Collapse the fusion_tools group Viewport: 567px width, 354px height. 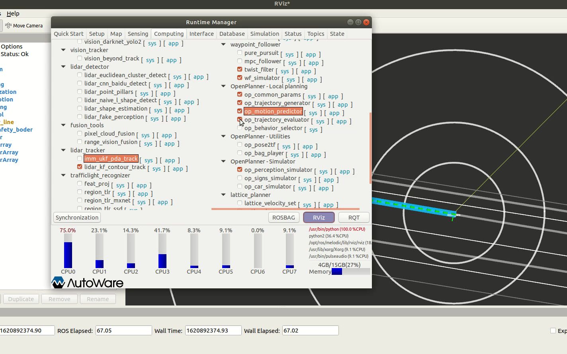click(63, 125)
